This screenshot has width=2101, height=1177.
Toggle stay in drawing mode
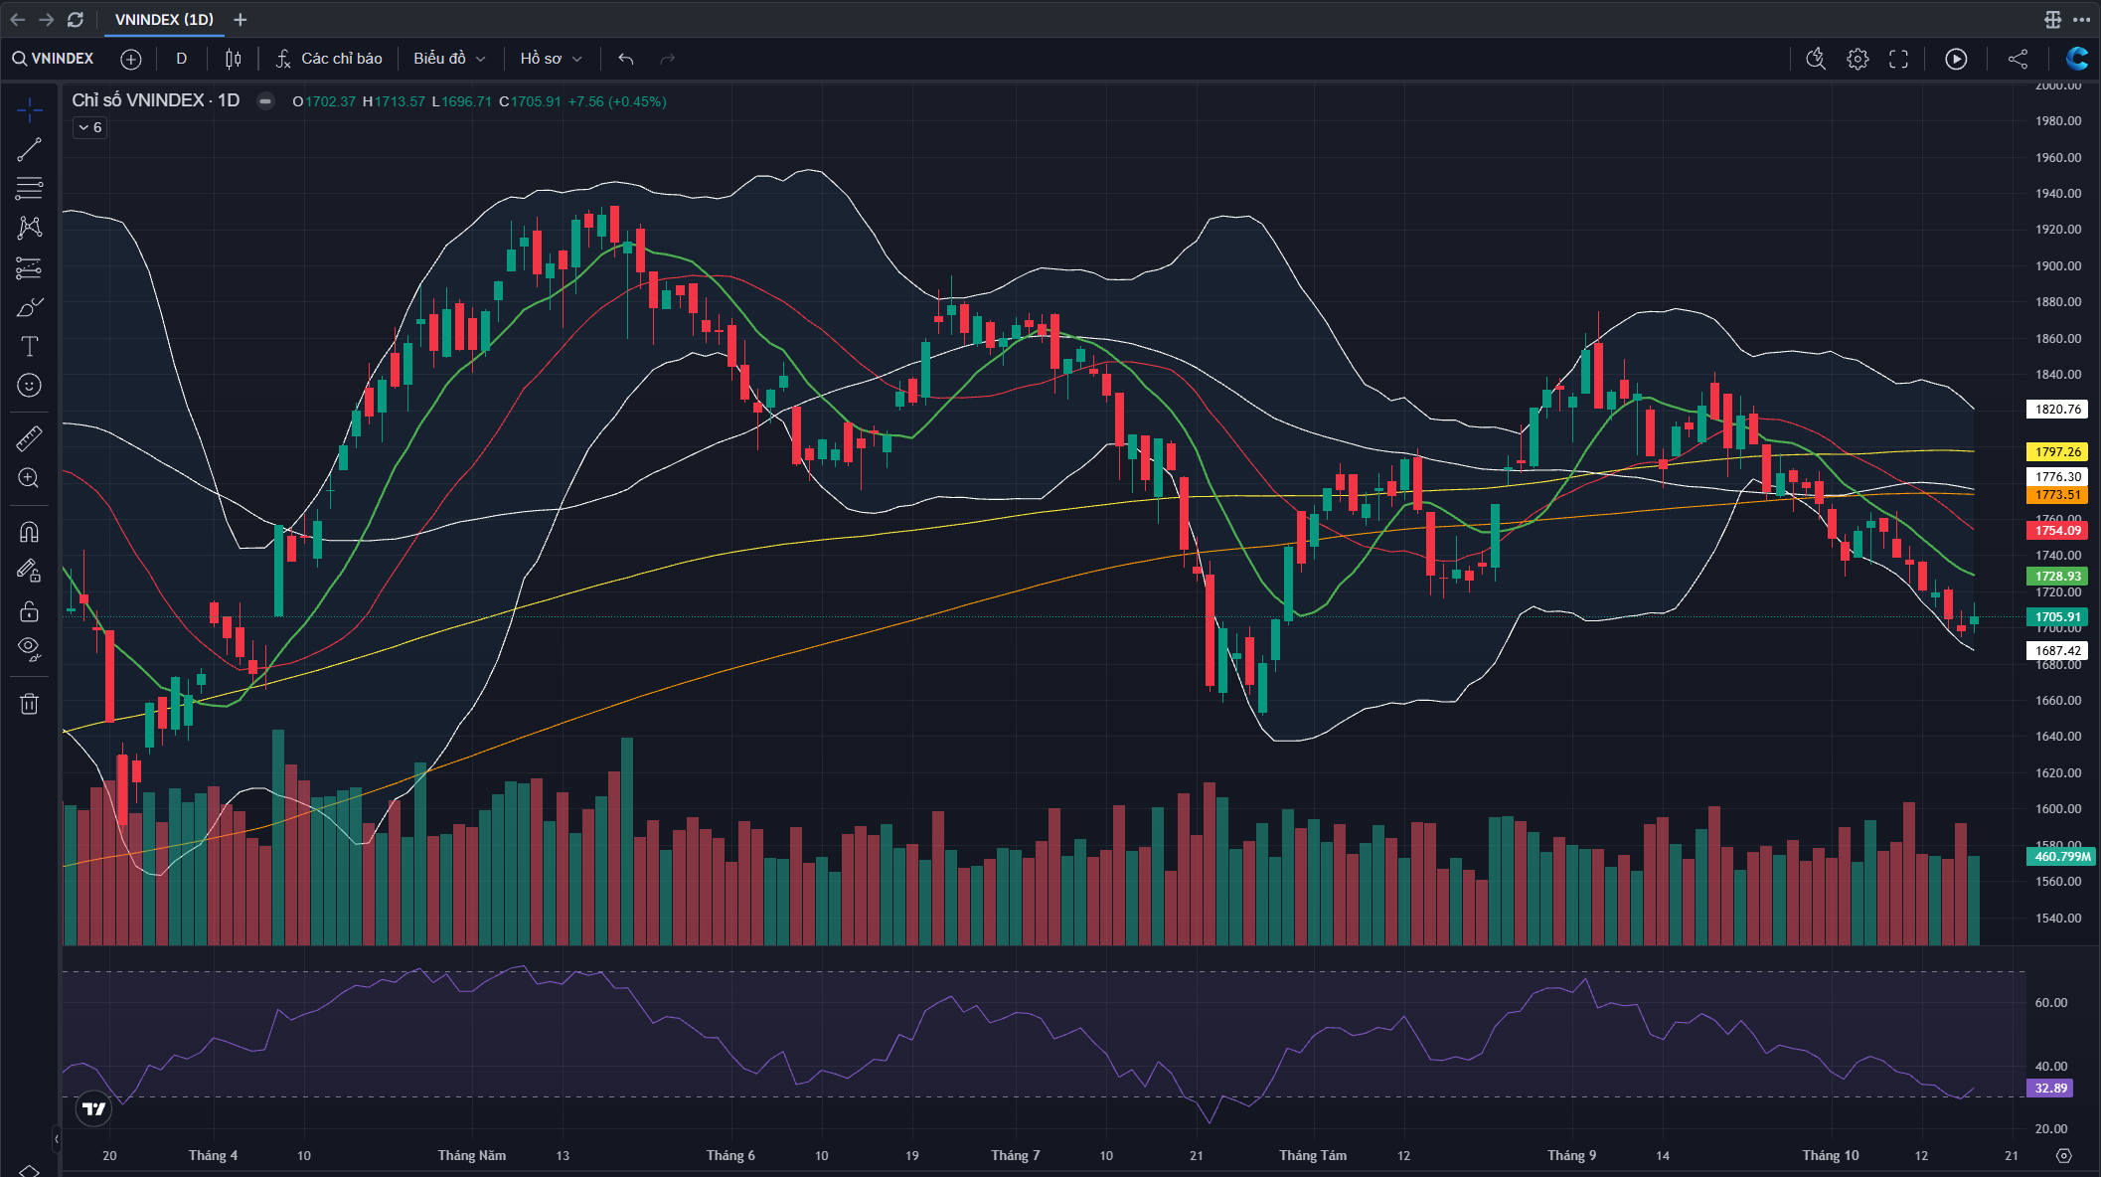pyautogui.click(x=30, y=571)
